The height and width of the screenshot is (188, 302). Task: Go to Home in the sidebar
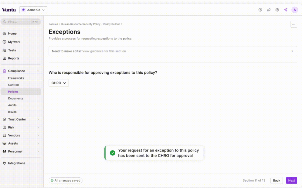[x=12, y=33]
